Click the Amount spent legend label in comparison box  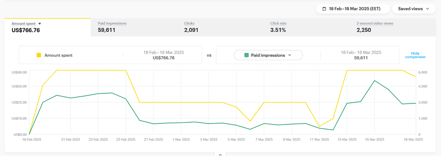[x=59, y=55]
